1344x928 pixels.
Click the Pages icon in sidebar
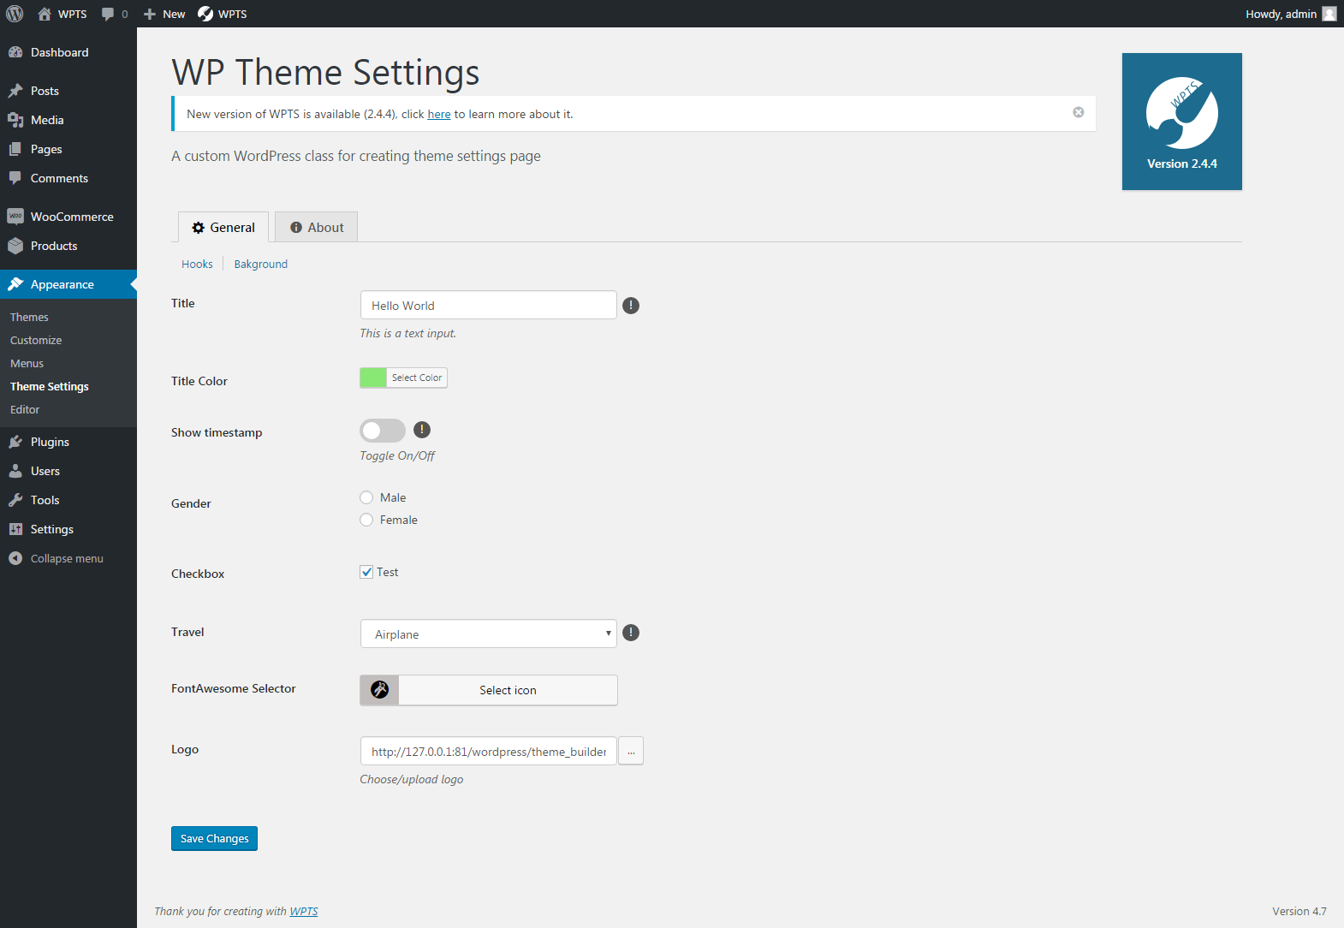click(x=15, y=149)
